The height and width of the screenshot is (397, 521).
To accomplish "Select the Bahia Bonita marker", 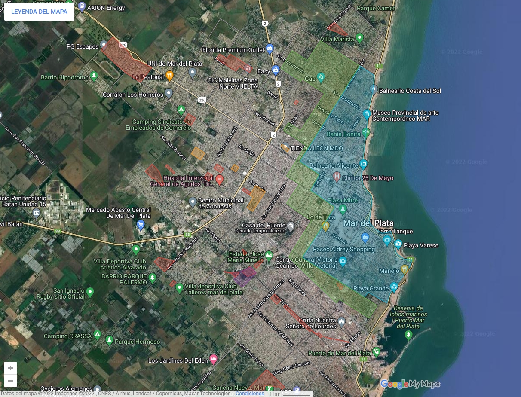I will [x=366, y=133].
